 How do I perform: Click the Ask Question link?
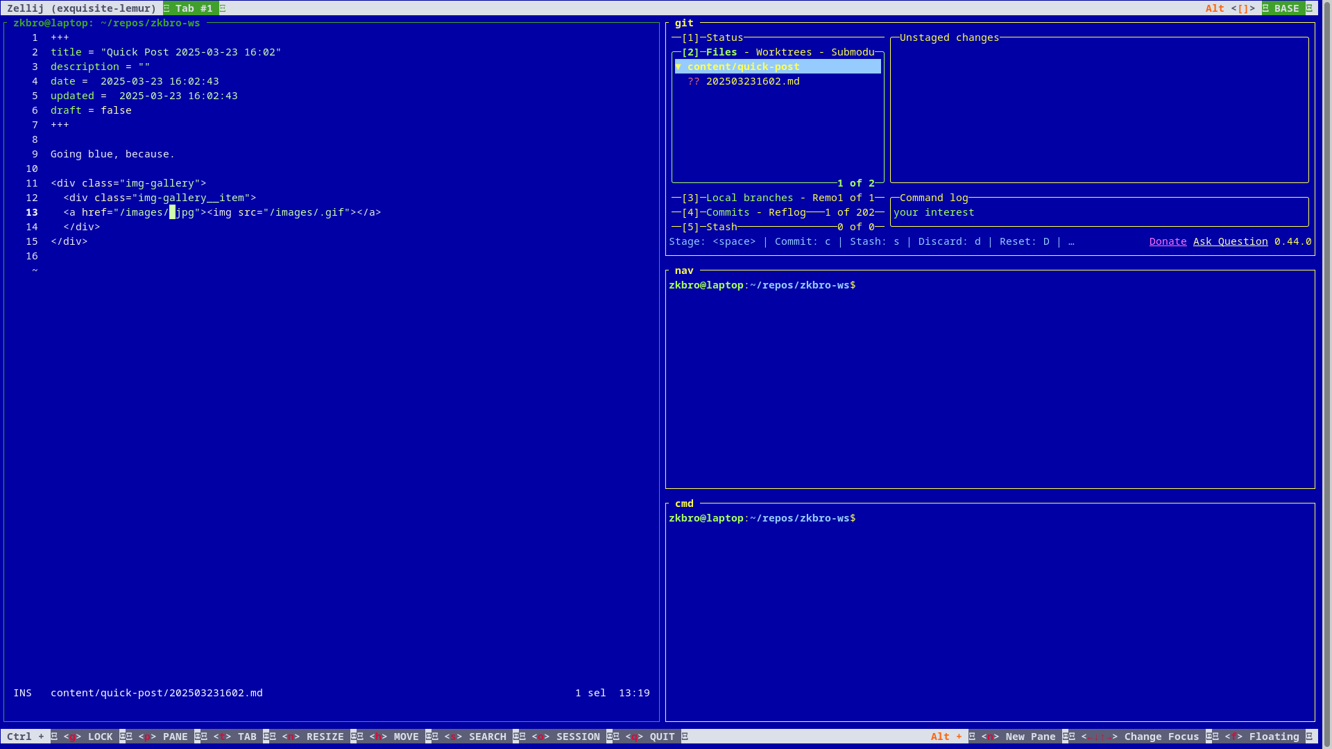[1230, 241]
